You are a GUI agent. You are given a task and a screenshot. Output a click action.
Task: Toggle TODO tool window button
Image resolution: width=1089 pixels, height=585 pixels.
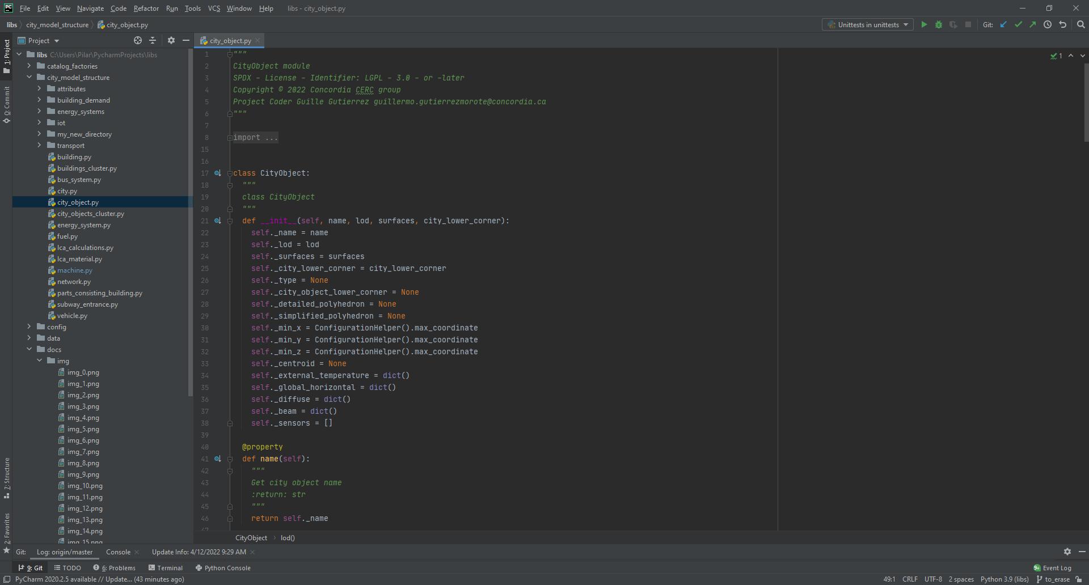[67, 567]
